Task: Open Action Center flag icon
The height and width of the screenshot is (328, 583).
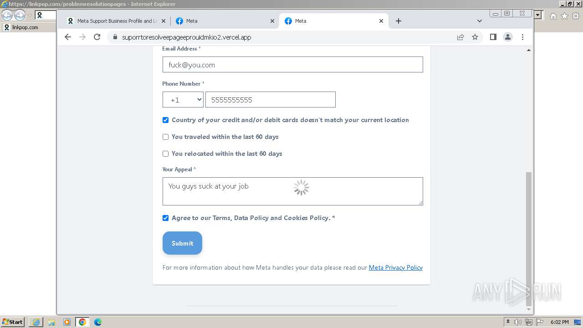Action: click(539, 322)
